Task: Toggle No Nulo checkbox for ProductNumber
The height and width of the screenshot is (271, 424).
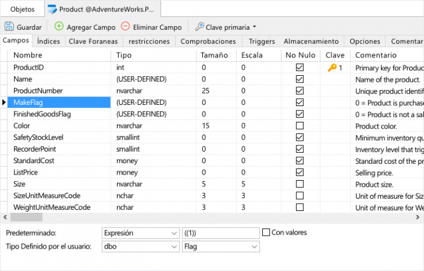Action: tap(300, 91)
